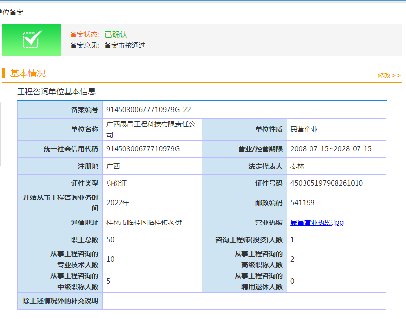
Task: Click the 基本情况 section heading
Action: coord(28,74)
